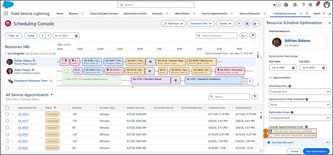333x155 pixels.
Task: Check the box for SA-0017
Action: point(7,121)
